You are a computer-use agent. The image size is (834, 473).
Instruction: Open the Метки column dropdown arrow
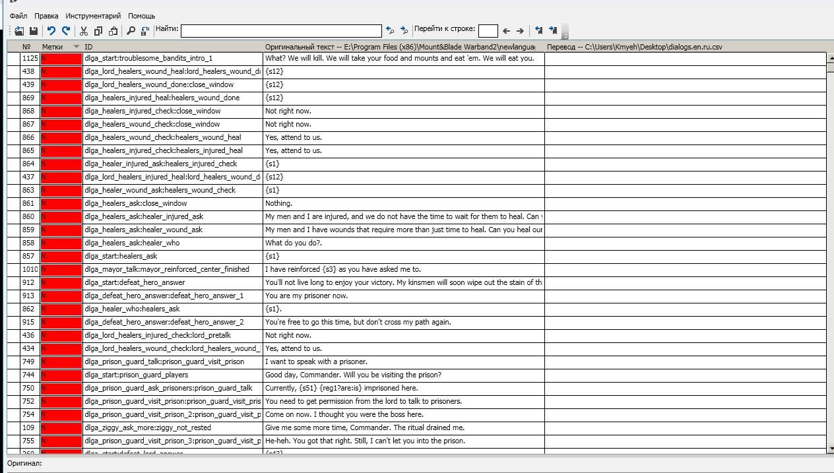pos(77,47)
